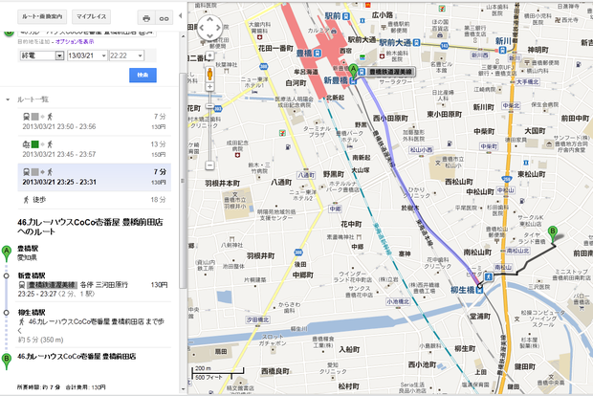Open the 22:22 time dropdown
The height and width of the screenshot is (396, 593).
coord(126,55)
